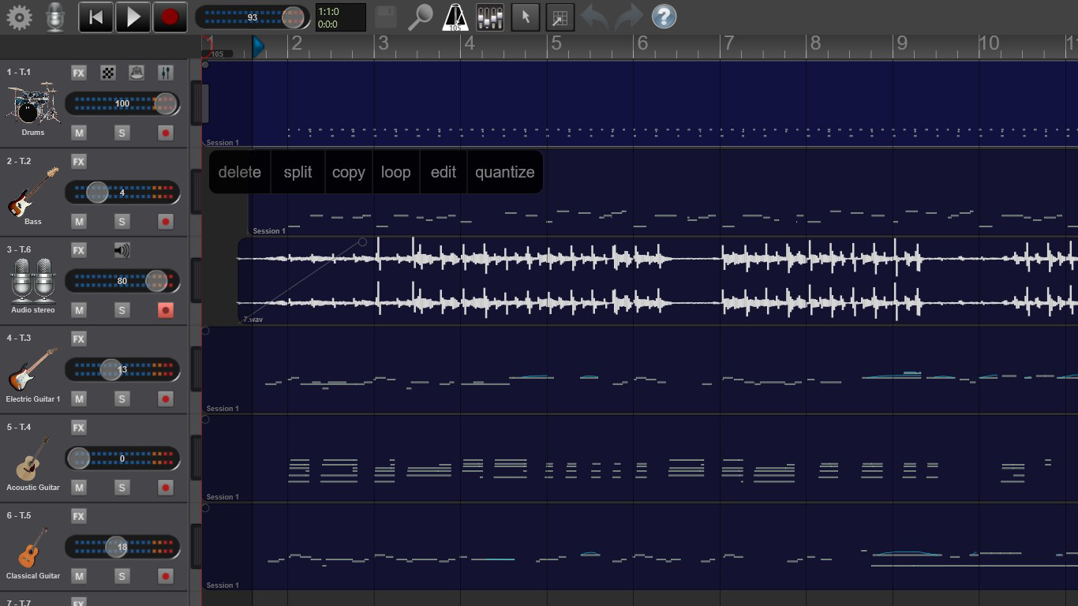
Task: Click the help question mark button
Action: (664, 16)
